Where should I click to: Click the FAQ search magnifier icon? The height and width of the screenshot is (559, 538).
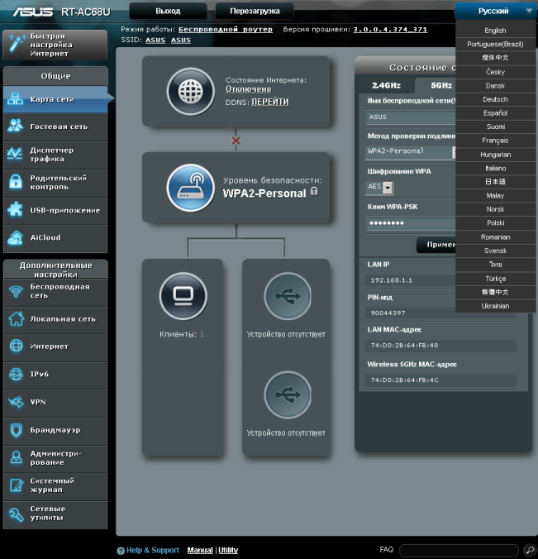[530, 549]
